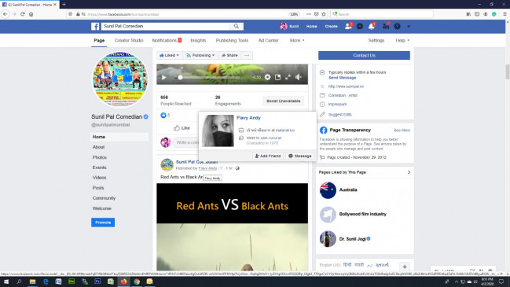Click the Like button on post

[182, 128]
